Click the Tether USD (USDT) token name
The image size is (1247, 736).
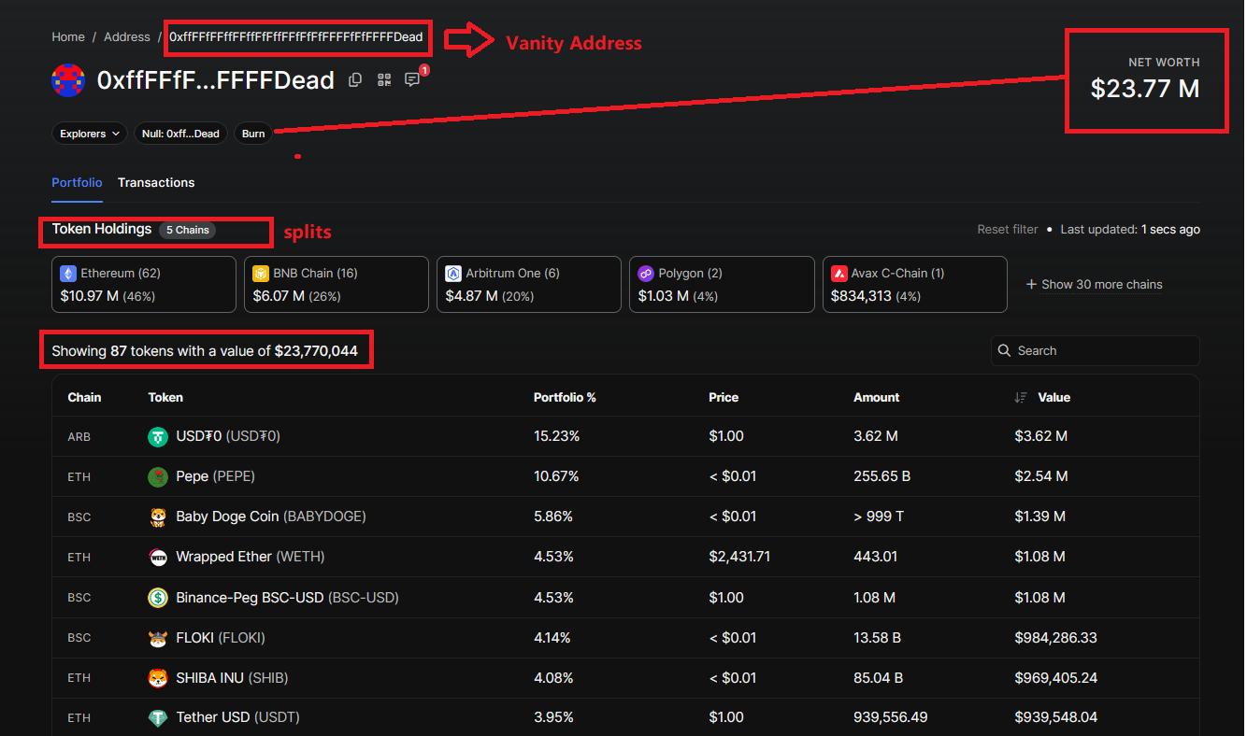[237, 718]
